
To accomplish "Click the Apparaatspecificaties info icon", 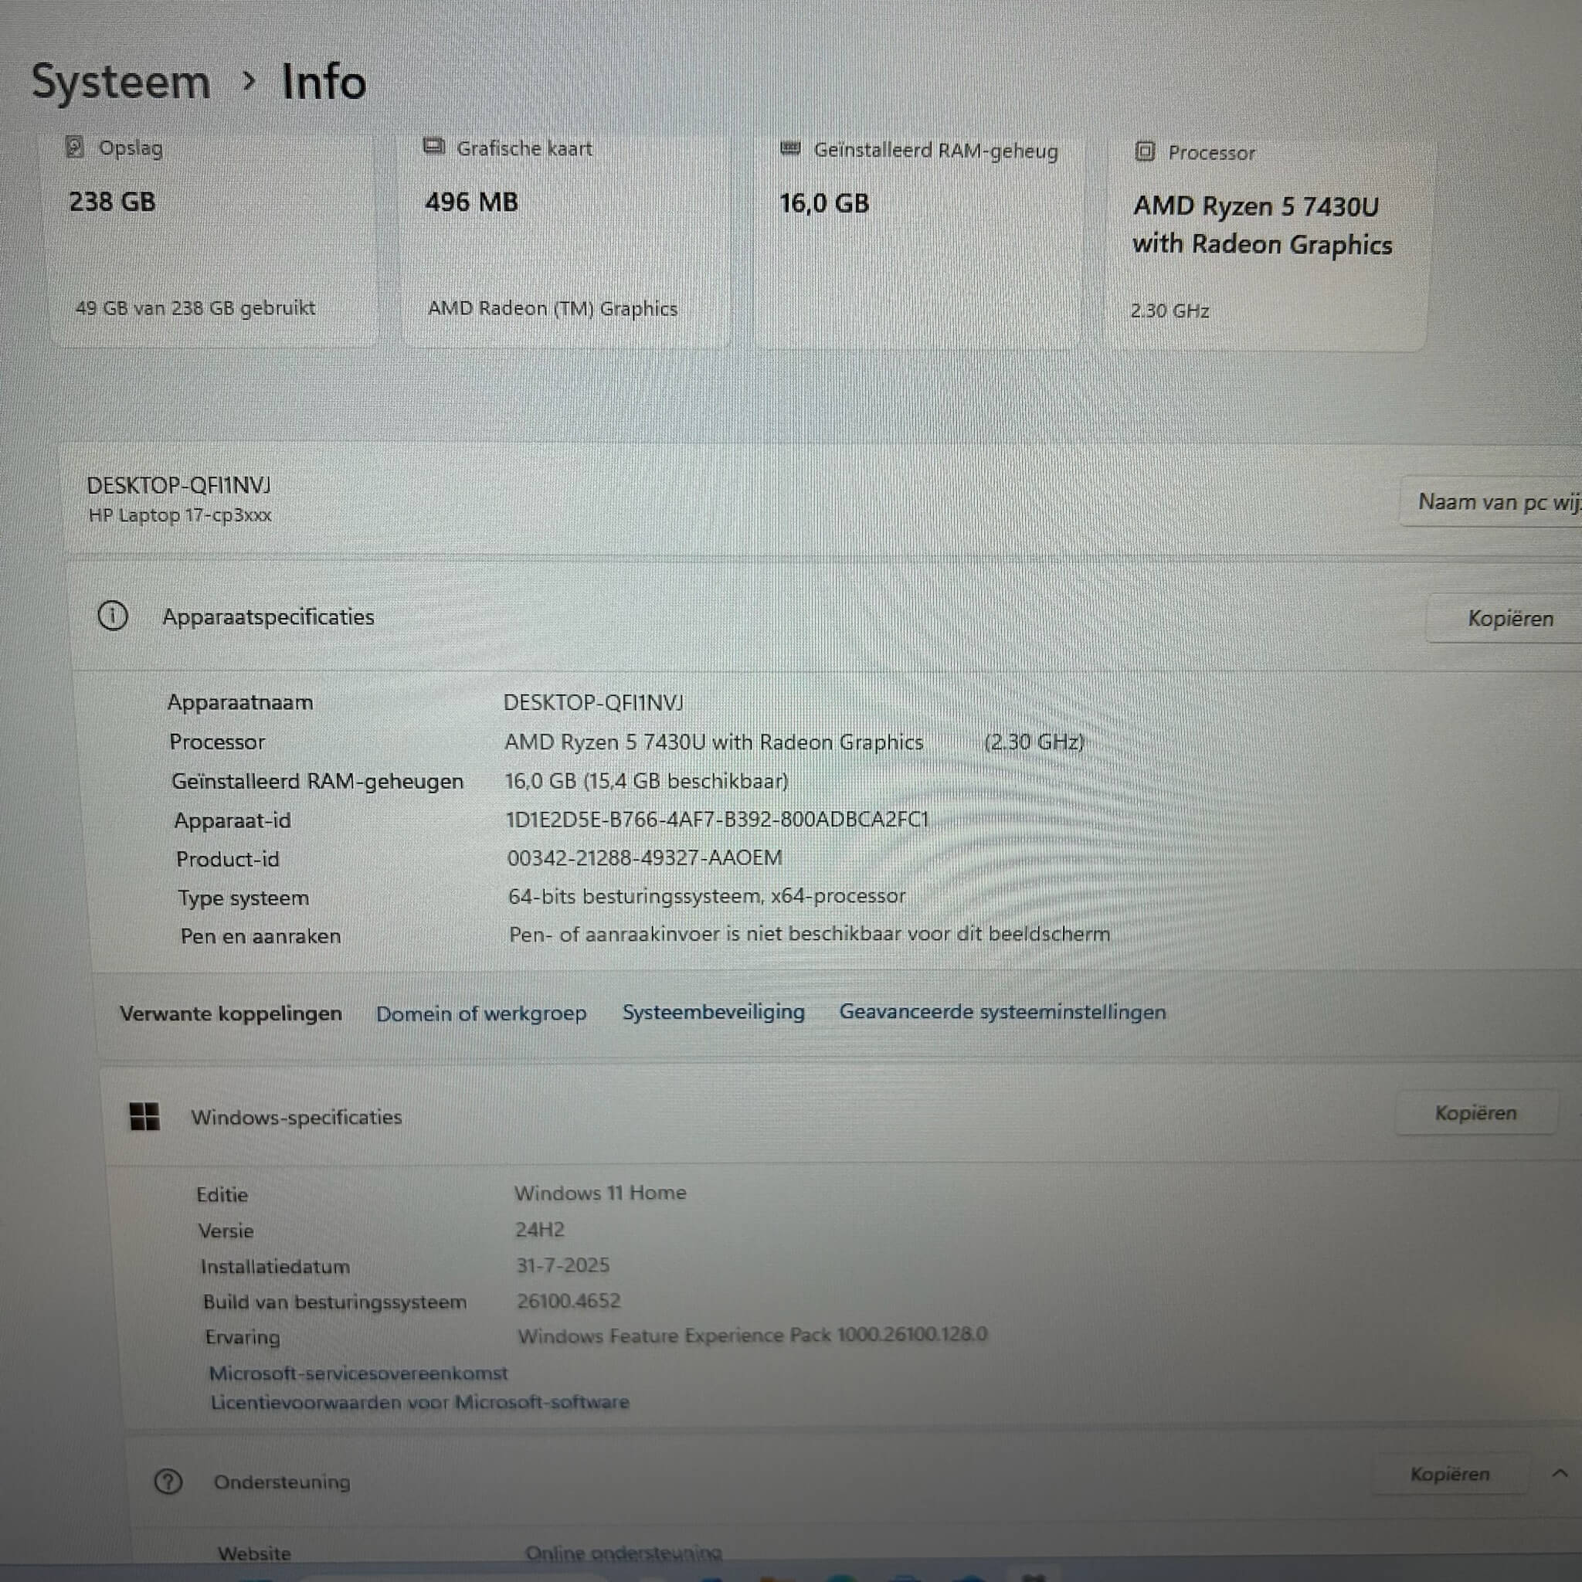I will [112, 616].
